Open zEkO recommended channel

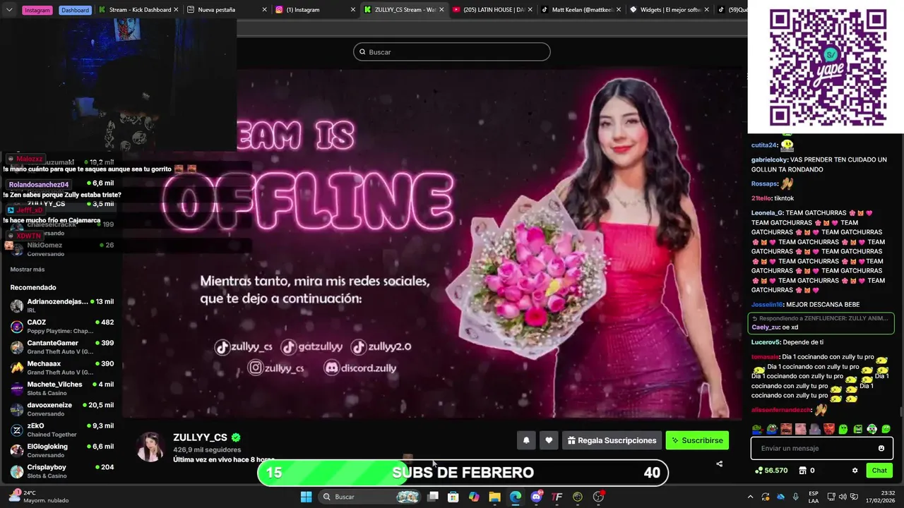61,430
